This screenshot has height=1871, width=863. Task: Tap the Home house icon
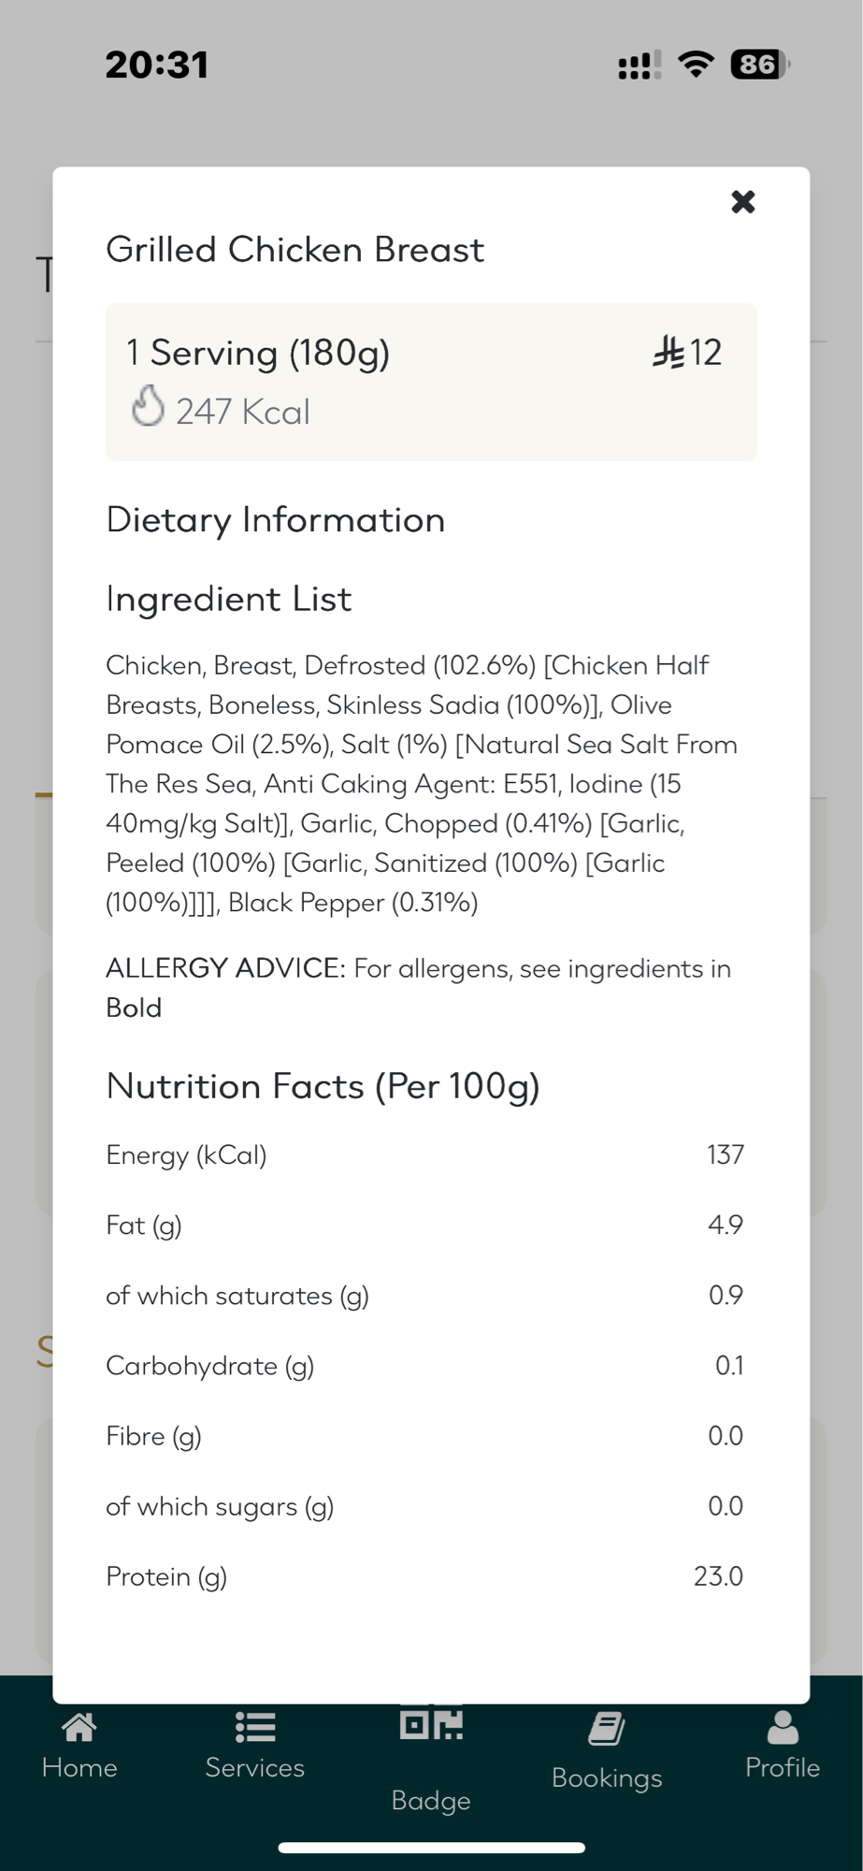(79, 1728)
